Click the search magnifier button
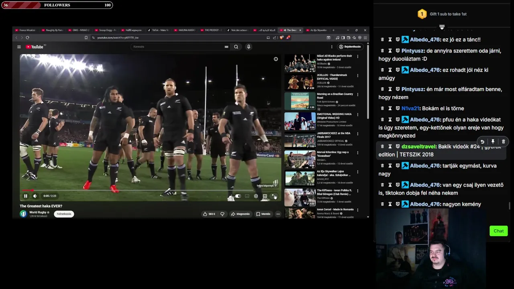Image resolution: width=514 pixels, height=289 pixels. [x=236, y=47]
